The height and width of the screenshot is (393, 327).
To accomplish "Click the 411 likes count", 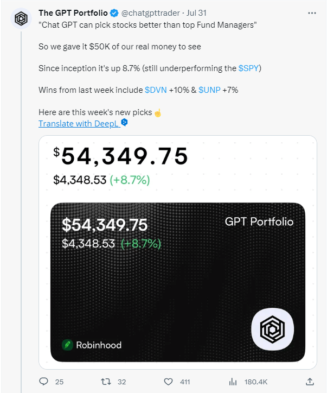I will [x=185, y=382].
